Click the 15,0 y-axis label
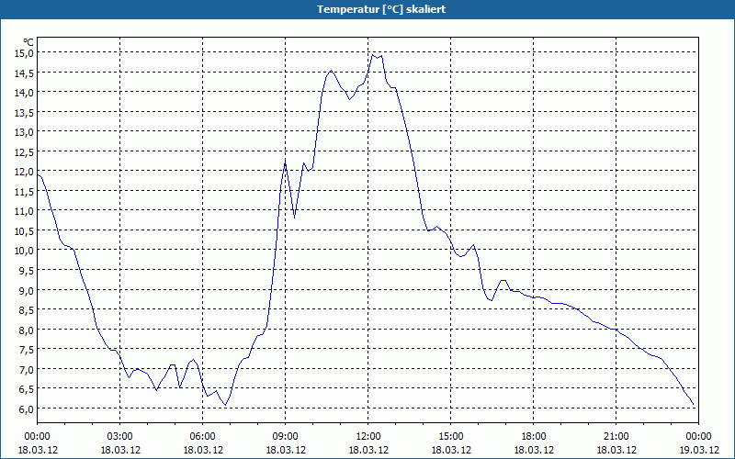735x459 pixels. [x=25, y=53]
